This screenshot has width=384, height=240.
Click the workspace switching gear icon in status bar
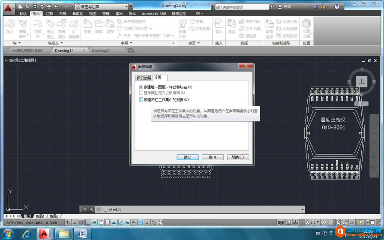(x=339, y=222)
